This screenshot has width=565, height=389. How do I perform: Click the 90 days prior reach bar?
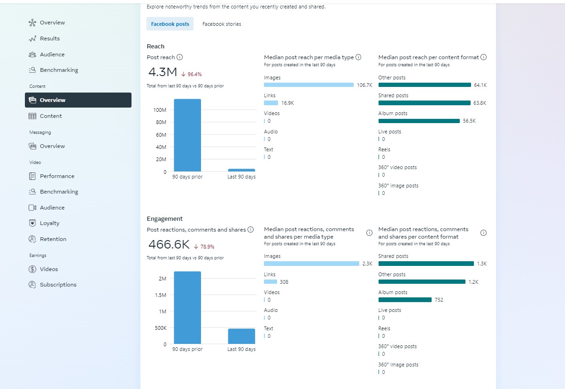[187, 135]
